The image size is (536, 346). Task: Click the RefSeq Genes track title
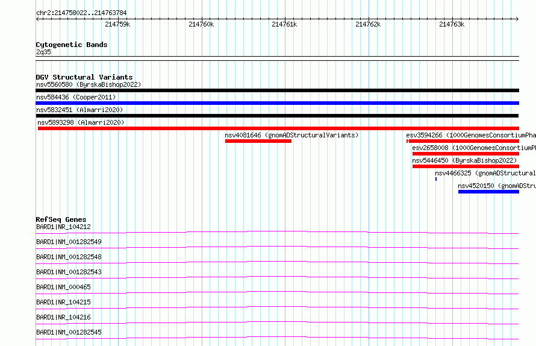(61, 219)
